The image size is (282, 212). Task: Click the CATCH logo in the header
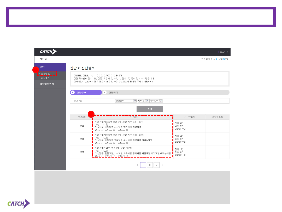(x=48, y=52)
